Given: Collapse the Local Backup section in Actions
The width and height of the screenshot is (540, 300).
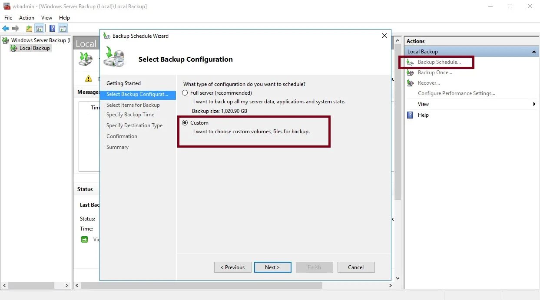Looking at the screenshot, I should coord(534,52).
